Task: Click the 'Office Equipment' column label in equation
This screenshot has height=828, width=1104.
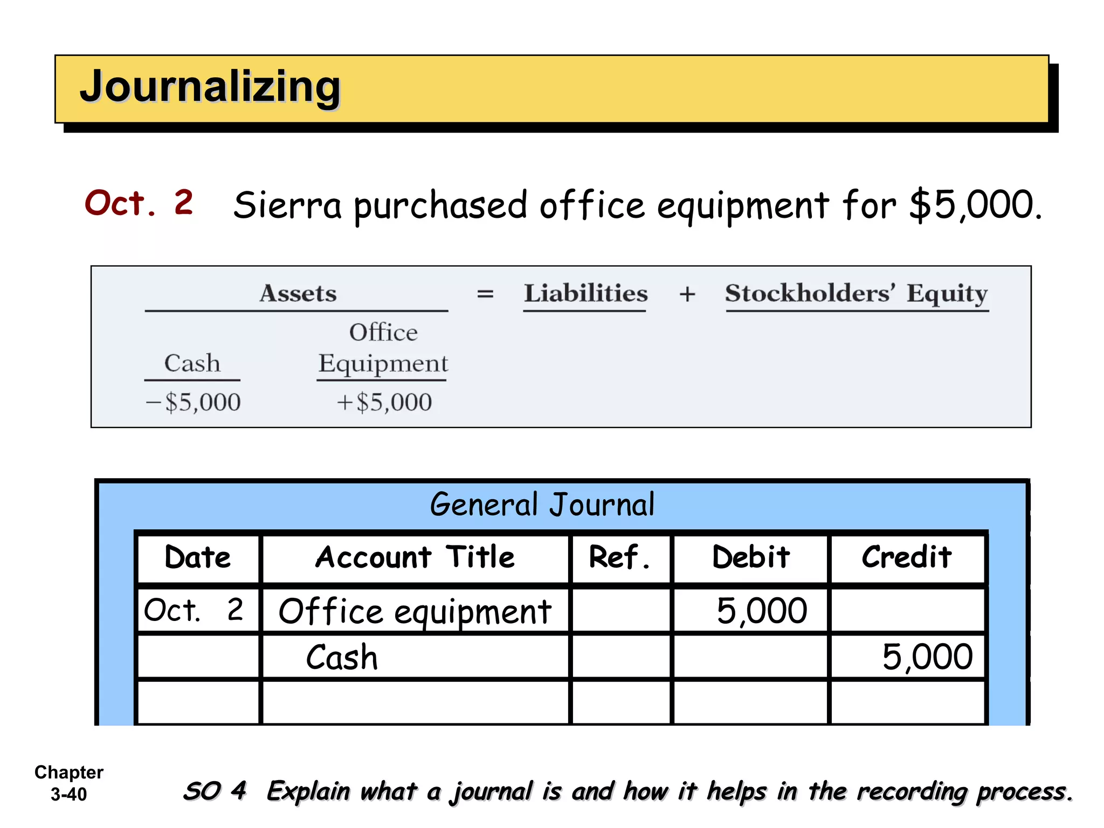Action: (x=383, y=348)
